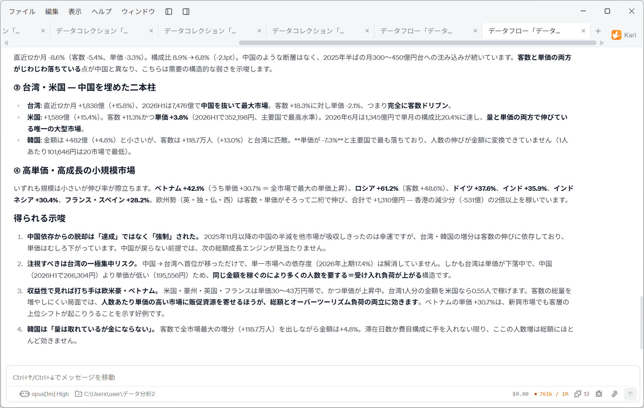Screen dimensions: 644x408
Task: Close the active データフロー tab
Action: pyautogui.click(x=583, y=31)
